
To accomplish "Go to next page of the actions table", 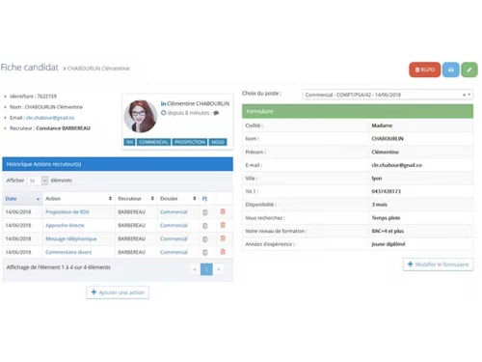I will [219, 269].
